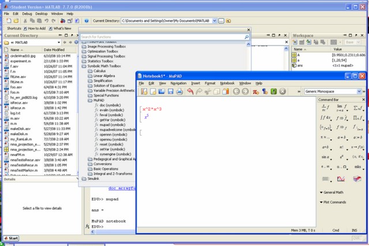This screenshot has height=246, width=369.
Task: Undo the last edit in the MuPAD toolbar
Action: point(190,92)
